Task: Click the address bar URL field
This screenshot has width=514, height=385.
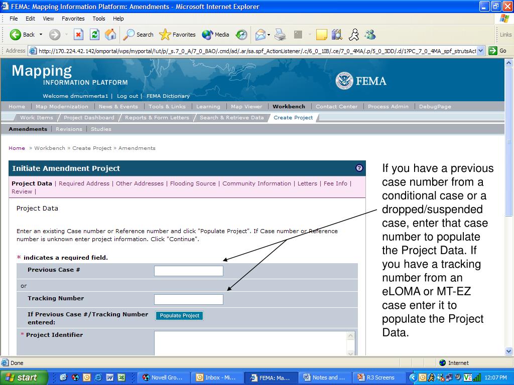Action: coord(256,51)
